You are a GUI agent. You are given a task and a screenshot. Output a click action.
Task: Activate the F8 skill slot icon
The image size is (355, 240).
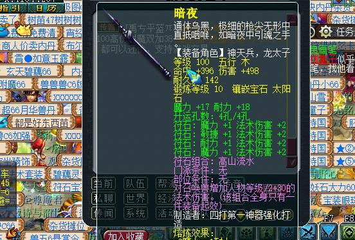(347, 232)
